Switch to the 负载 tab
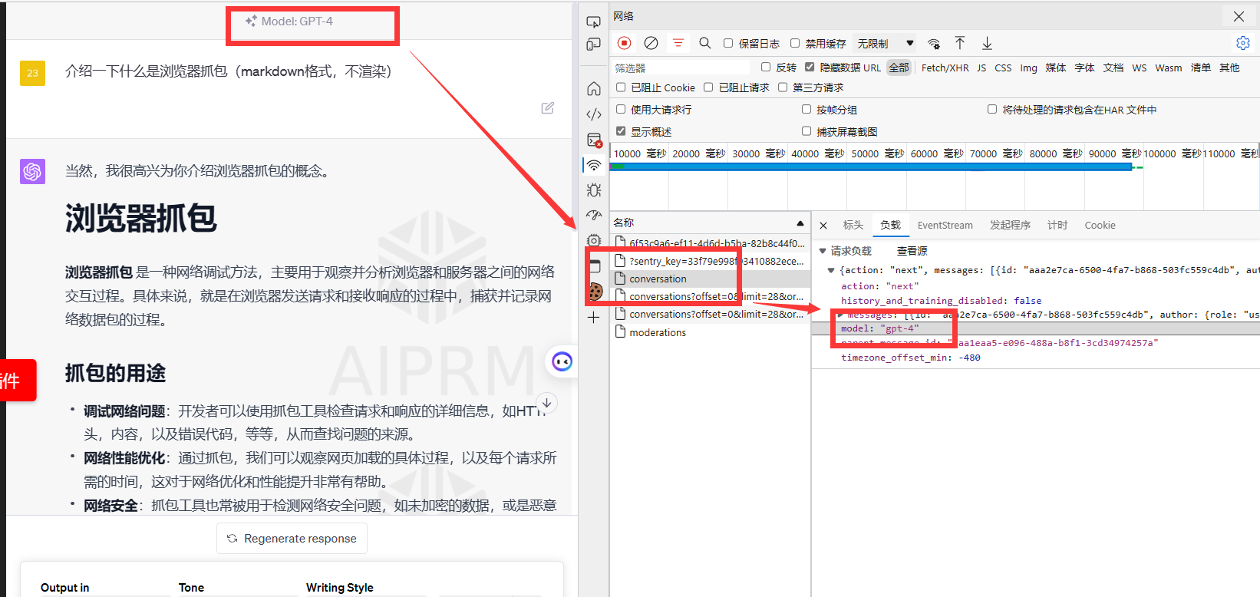The image size is (1260, 597). [x=891, y=226]
